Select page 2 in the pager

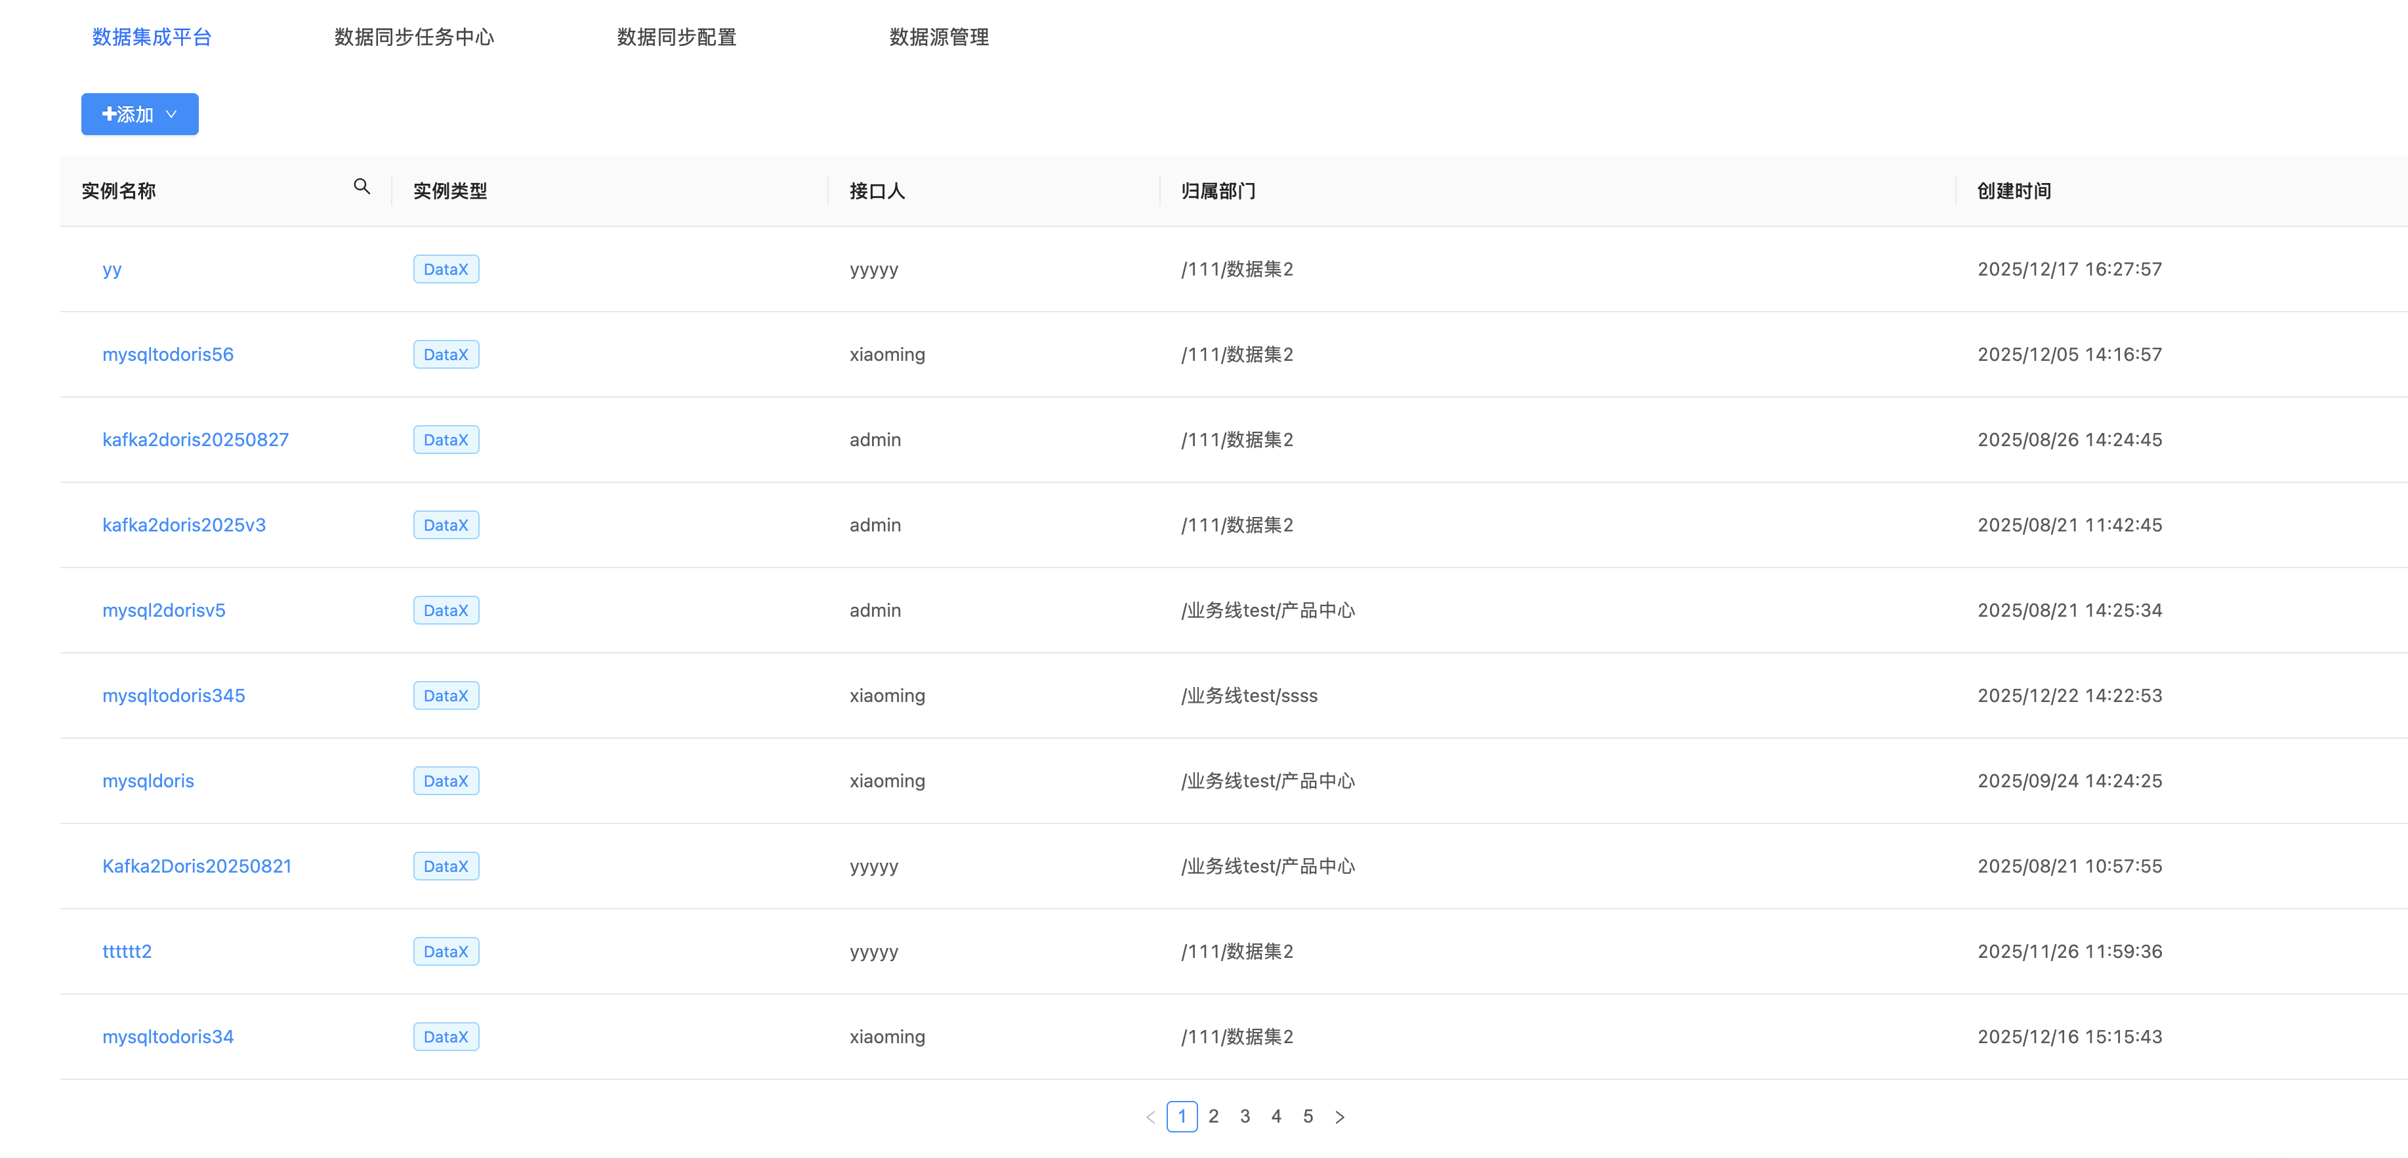tap(1213, 1116)
